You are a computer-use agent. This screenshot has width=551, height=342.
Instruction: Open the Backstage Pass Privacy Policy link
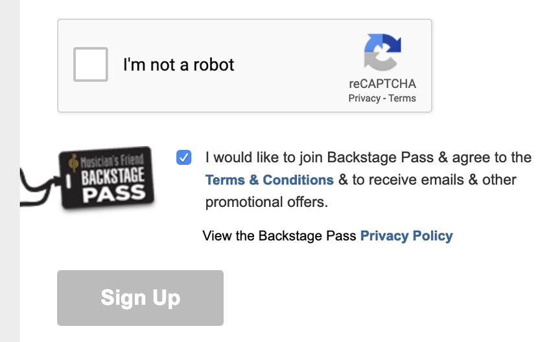(x=406, y=236)
